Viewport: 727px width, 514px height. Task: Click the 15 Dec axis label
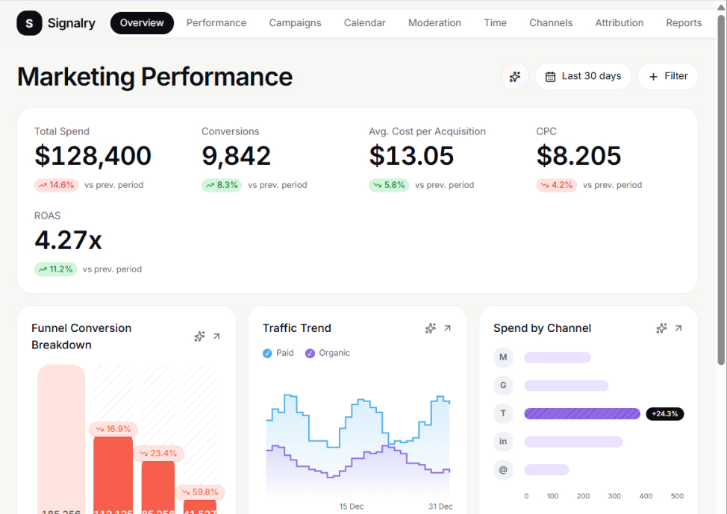pos(352,507)
